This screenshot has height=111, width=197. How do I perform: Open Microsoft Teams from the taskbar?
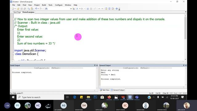137,97
